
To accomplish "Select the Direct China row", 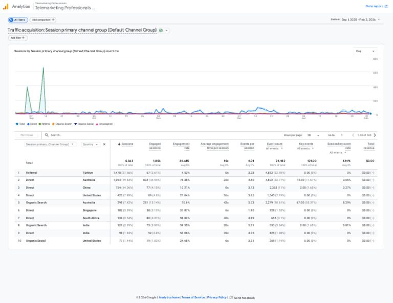I will (196, 188).
